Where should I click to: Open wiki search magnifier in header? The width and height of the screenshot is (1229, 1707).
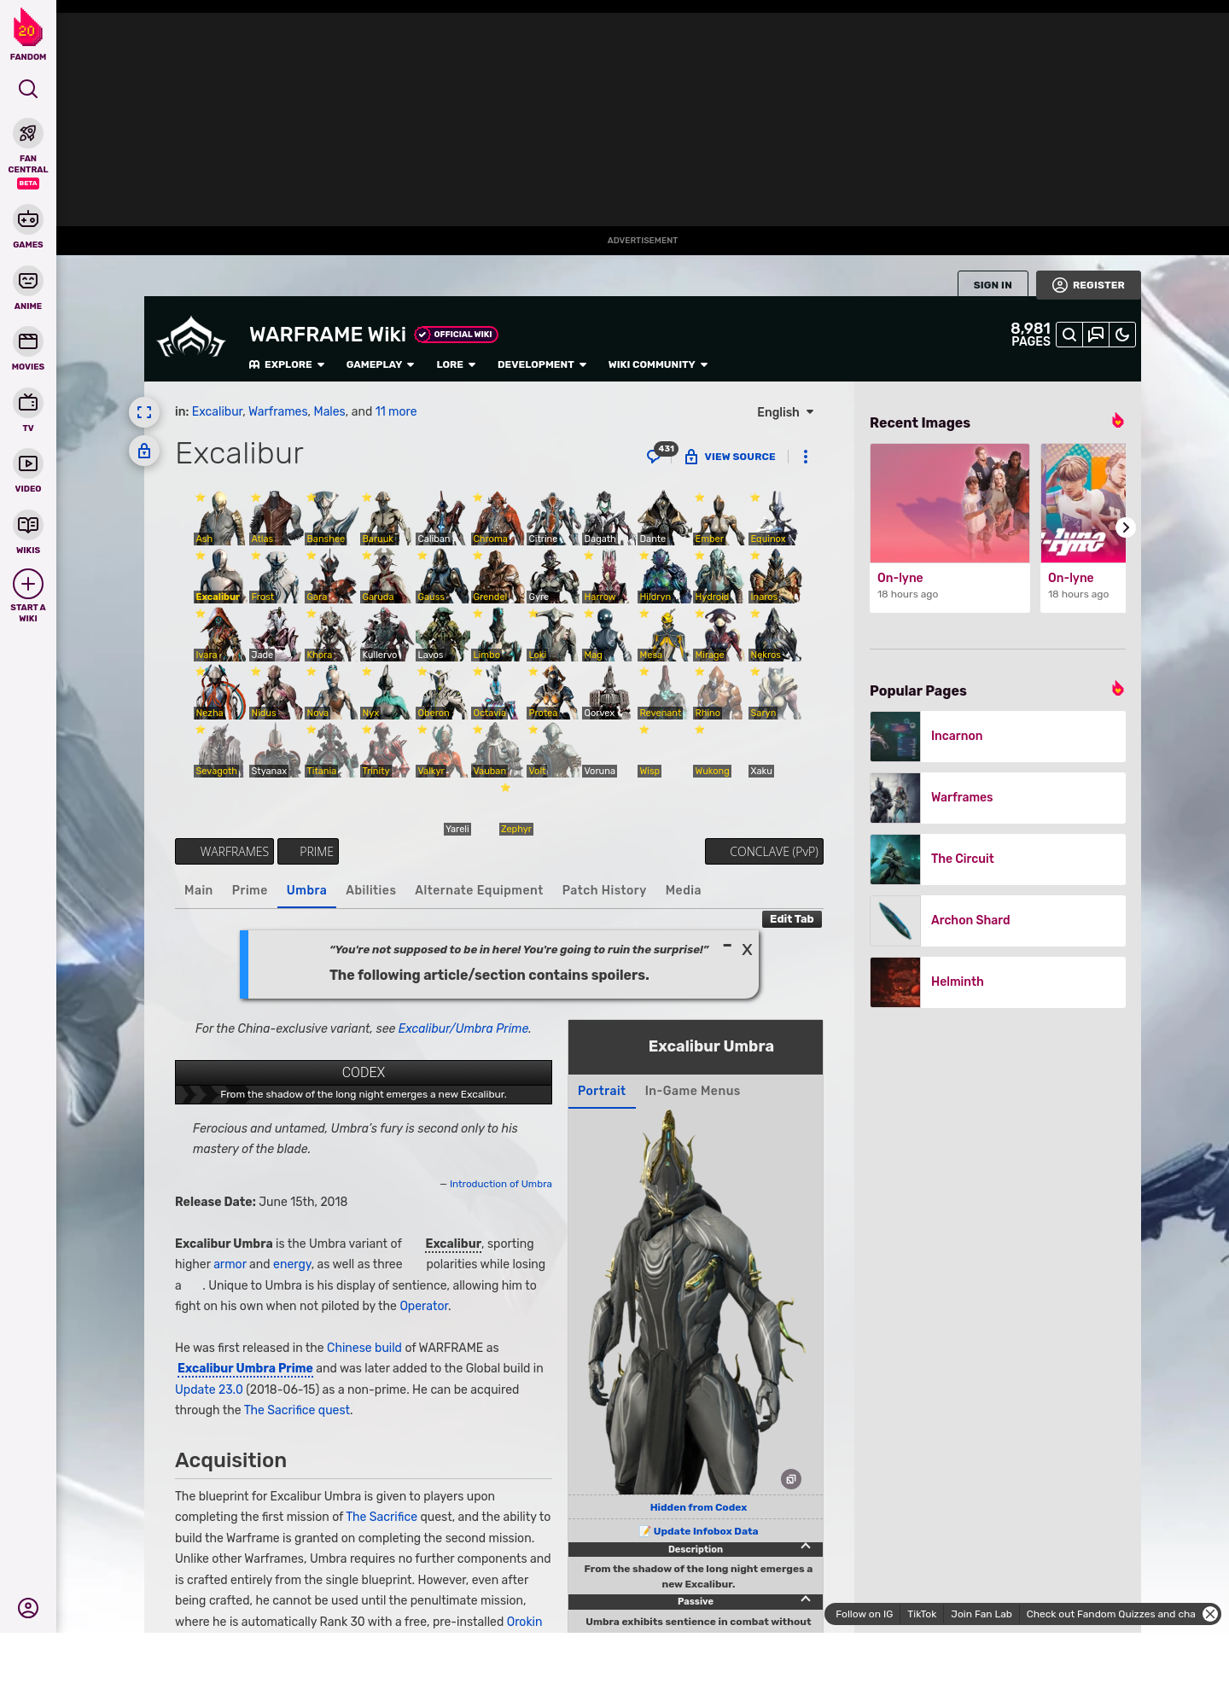1069,335
